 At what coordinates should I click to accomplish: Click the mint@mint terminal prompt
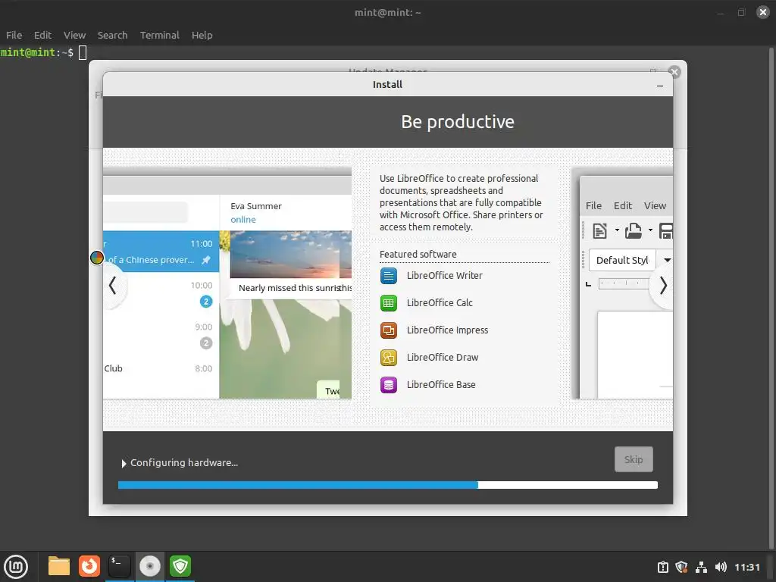36,52
